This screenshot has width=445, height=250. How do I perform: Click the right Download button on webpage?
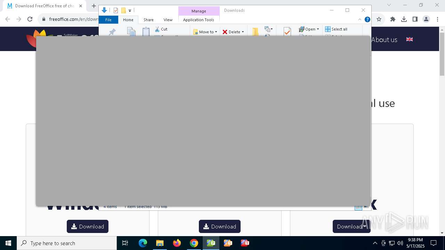[351, 226]
